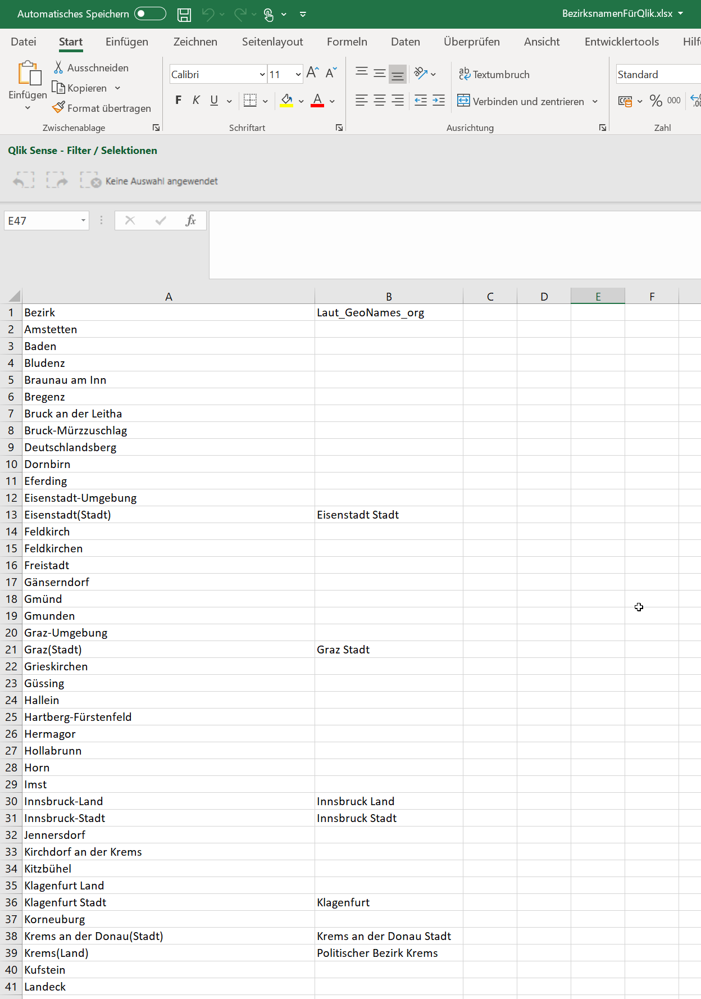
Task: Switch to the Einfügen tab
Action: click(x=127, y=42)
